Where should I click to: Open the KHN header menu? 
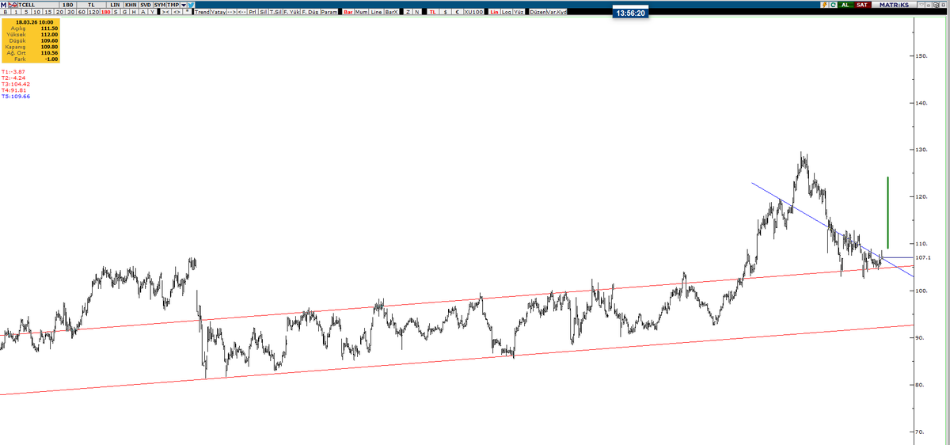click(131, 5)
